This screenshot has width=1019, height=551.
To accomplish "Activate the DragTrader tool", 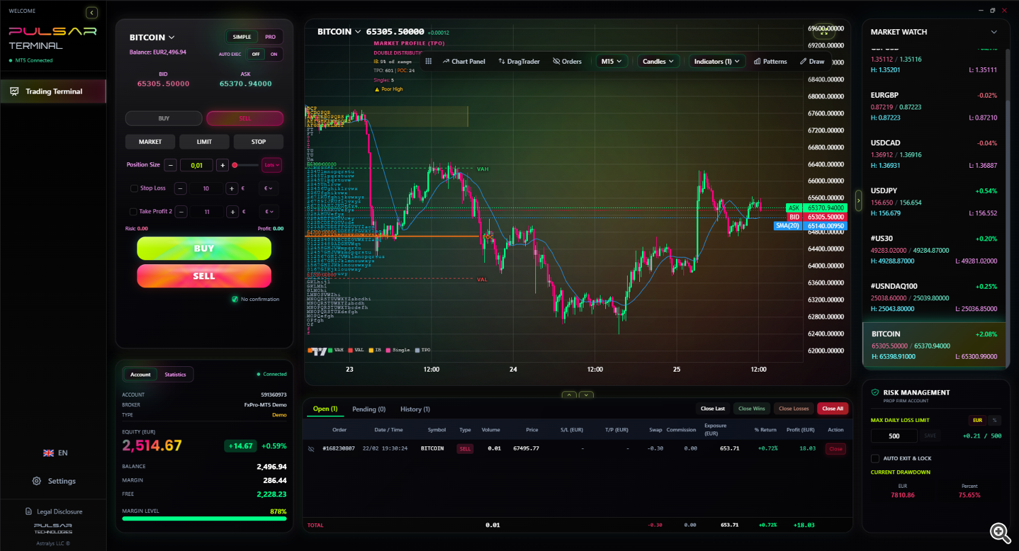I will (x=519, y=61).
